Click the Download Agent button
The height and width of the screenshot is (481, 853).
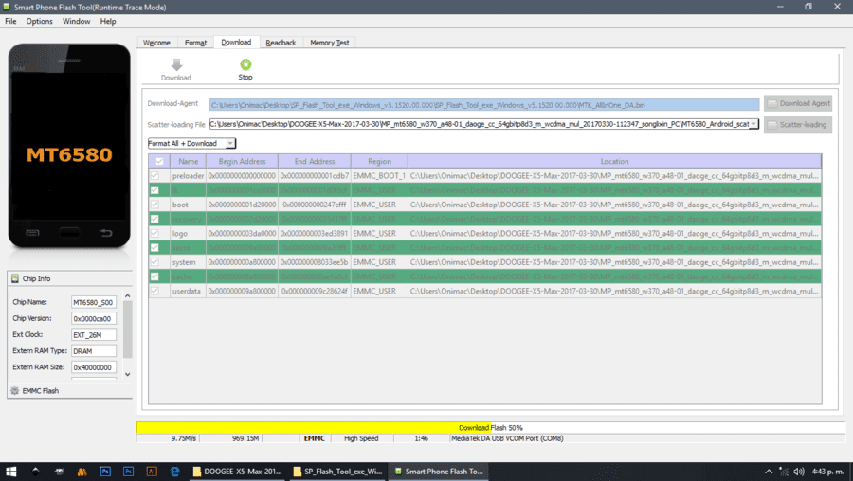[x=797, y=103]
